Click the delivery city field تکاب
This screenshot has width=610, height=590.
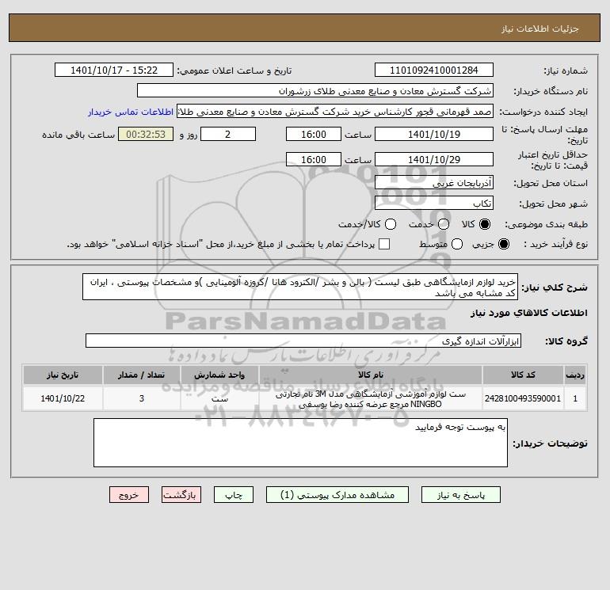pos(434,203)
